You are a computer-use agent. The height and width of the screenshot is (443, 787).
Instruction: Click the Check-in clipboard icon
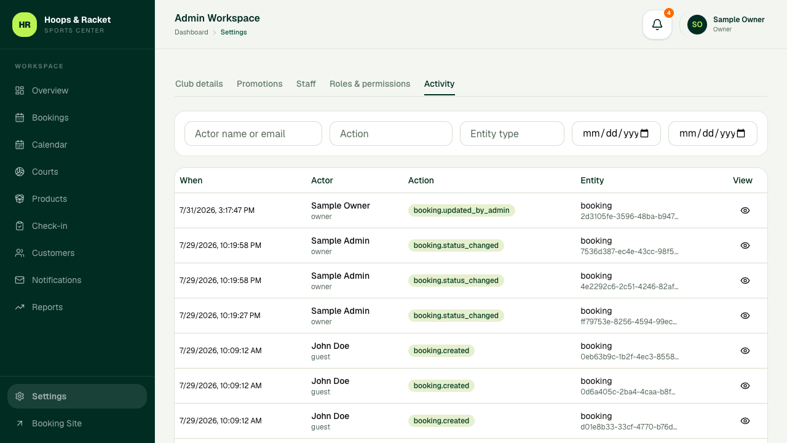point(20,226)
